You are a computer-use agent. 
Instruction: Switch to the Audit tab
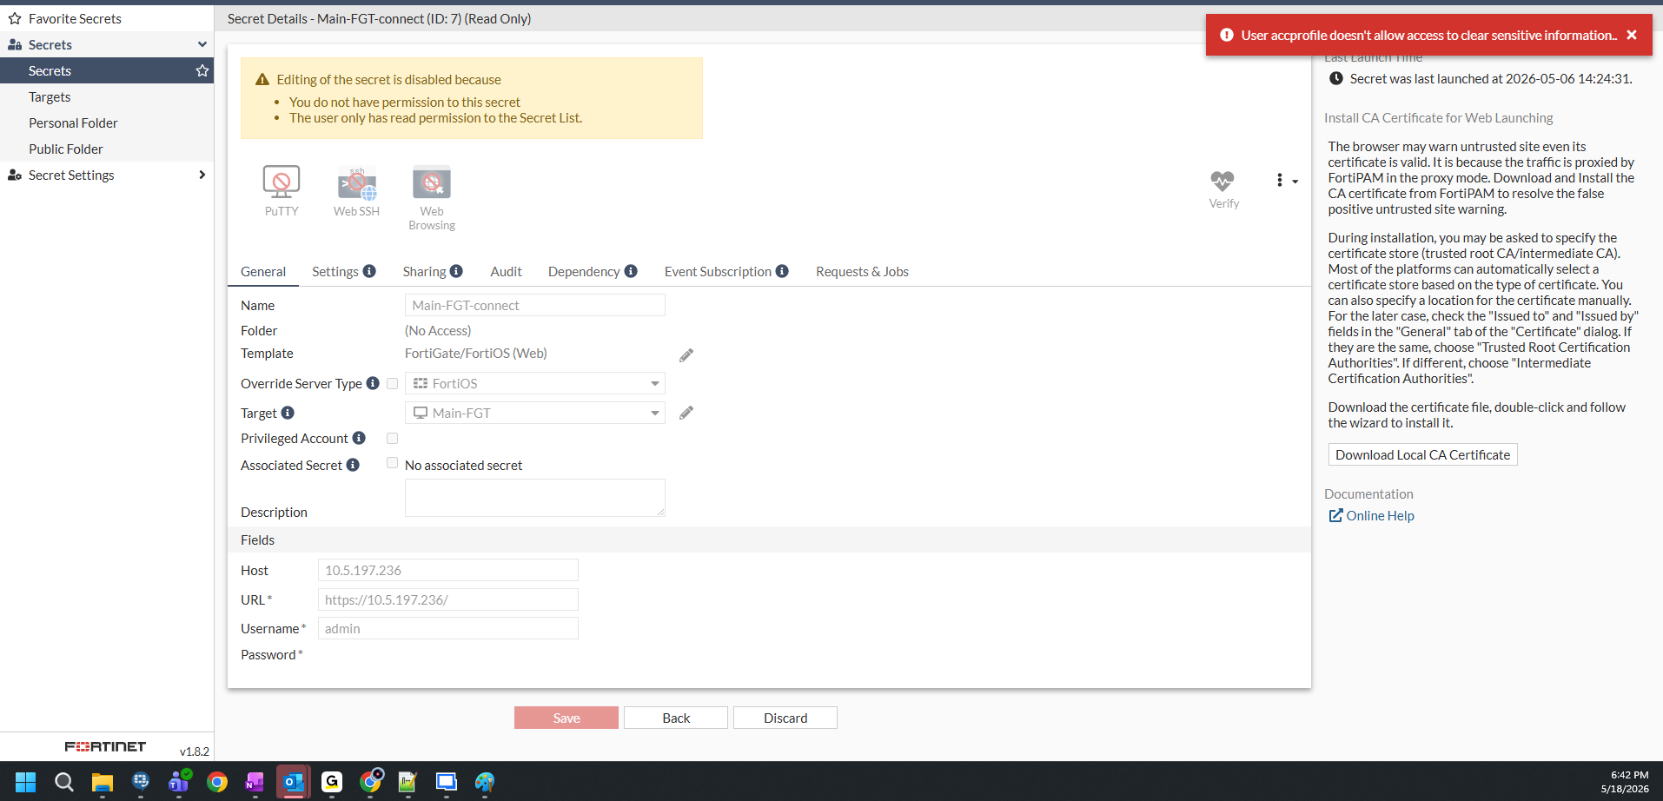click(x=506, y=271)
